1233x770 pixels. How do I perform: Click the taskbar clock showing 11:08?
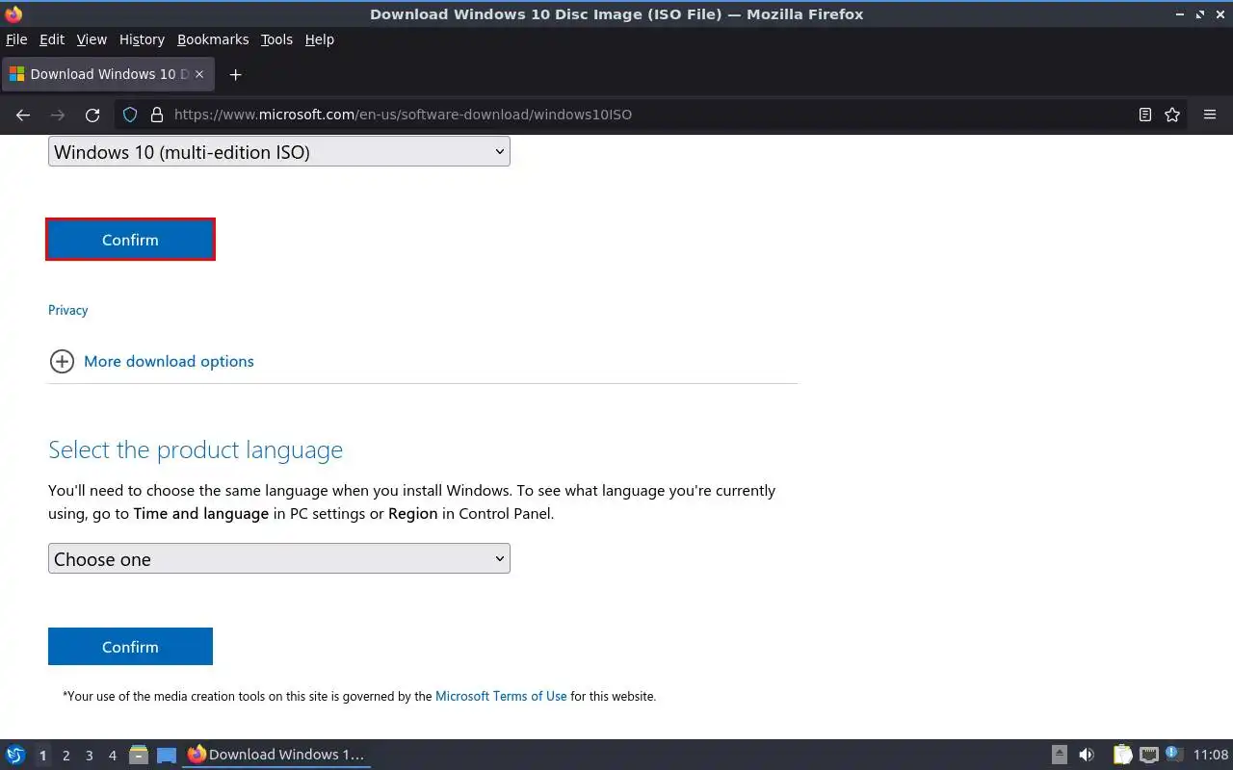[1211, 755]
